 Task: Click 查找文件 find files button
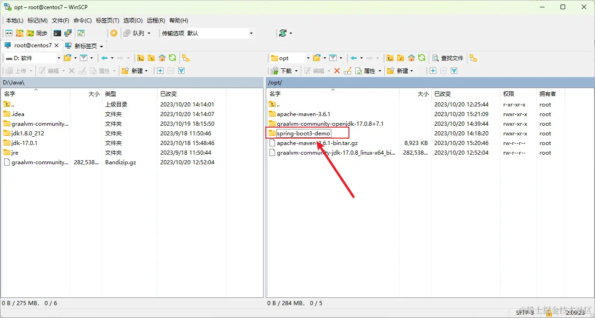[448, 58]
